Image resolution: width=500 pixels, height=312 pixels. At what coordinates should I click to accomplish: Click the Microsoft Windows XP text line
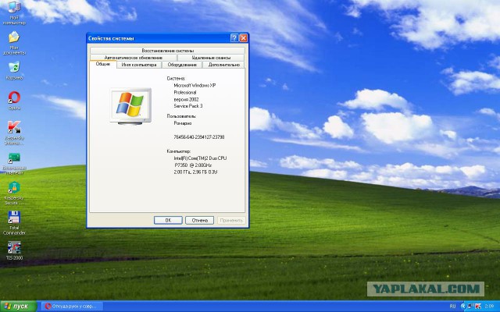[x=195, y=85]
